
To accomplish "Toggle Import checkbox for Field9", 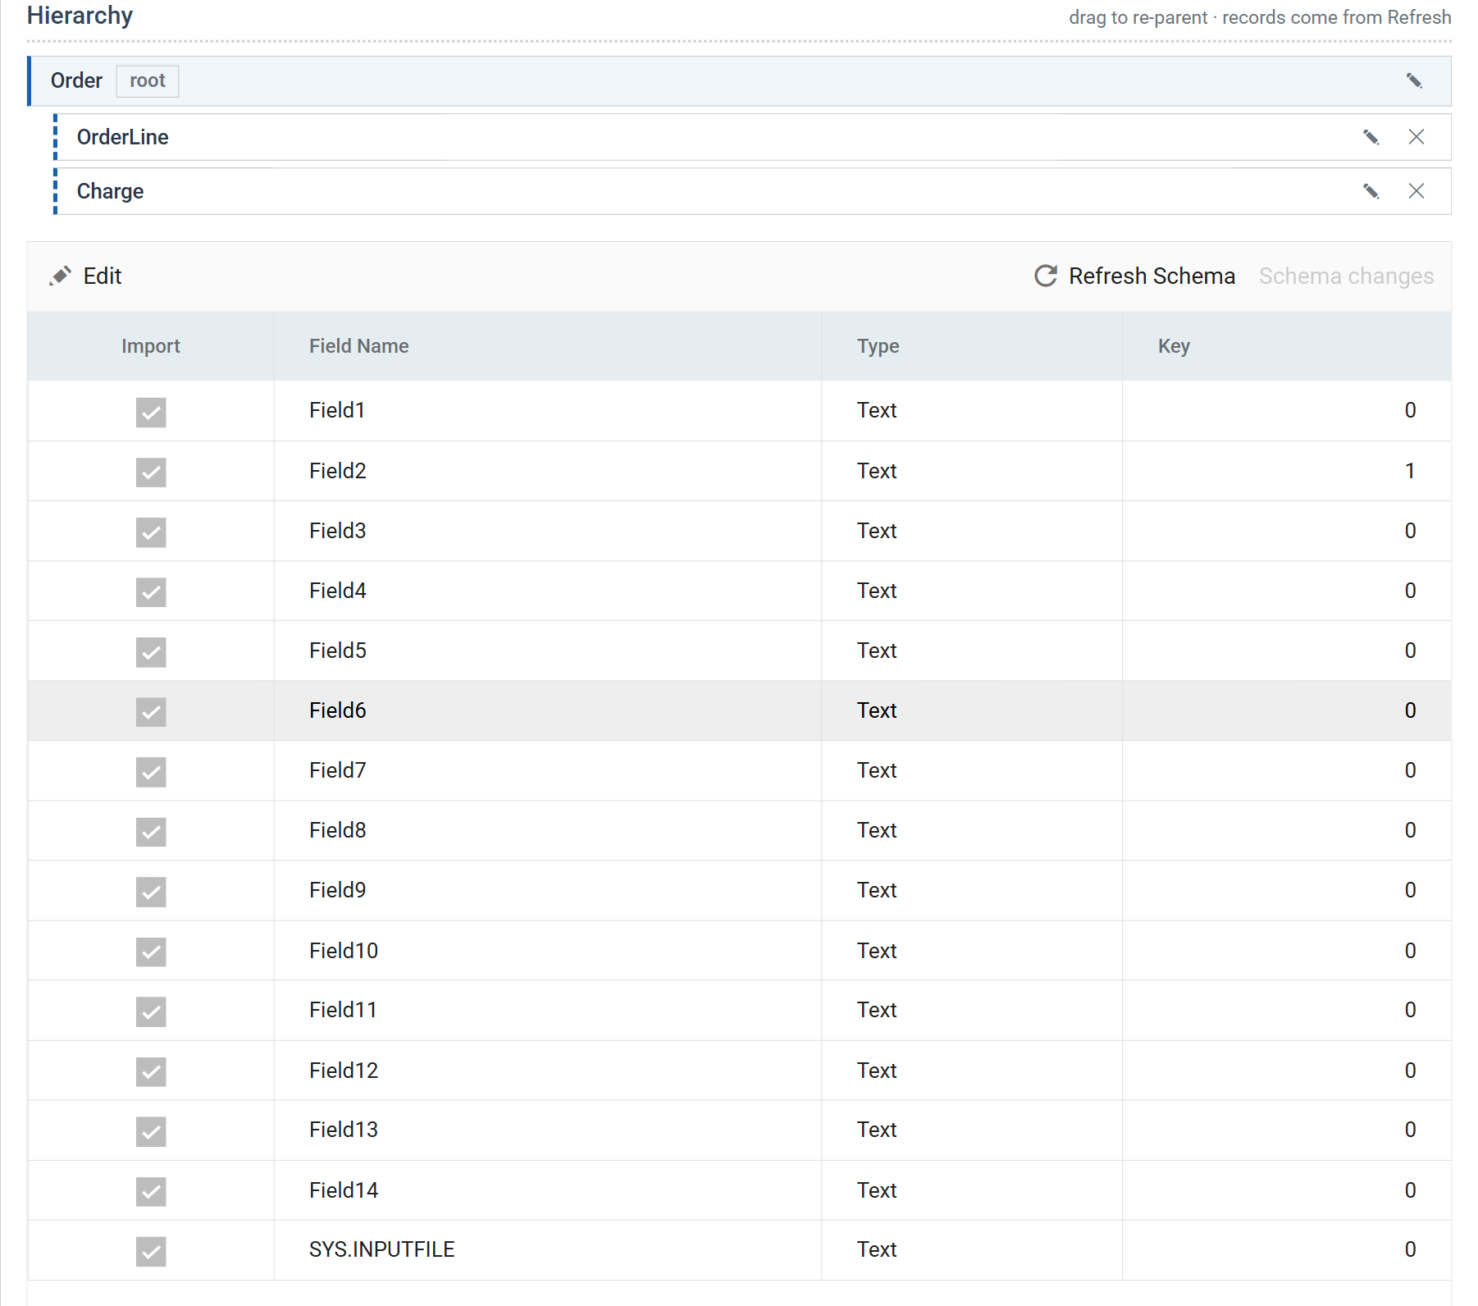I will click(151, 892).
